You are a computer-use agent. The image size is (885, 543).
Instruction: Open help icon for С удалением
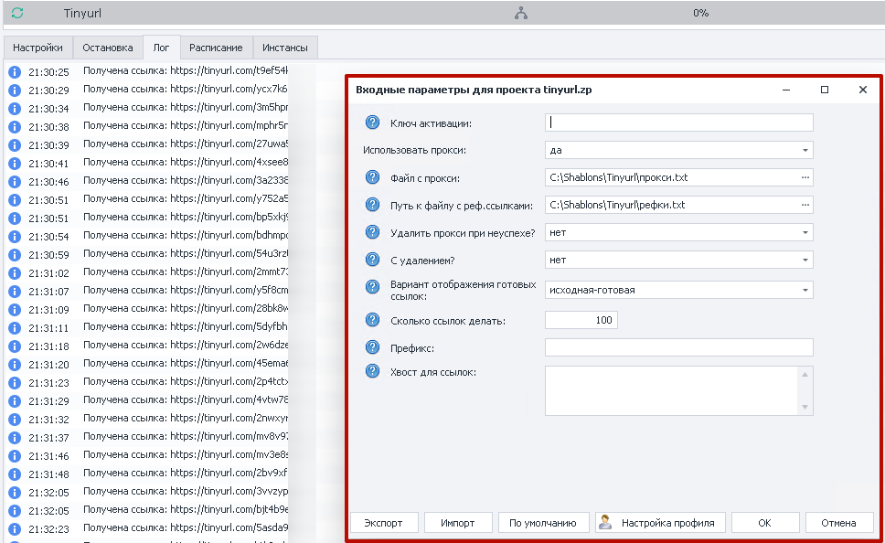point(372,260)
